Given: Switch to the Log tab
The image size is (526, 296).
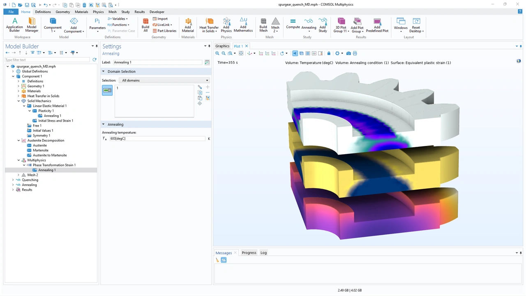Looking at the screenshot, I should pyautogui.click(x=263, y=253).
